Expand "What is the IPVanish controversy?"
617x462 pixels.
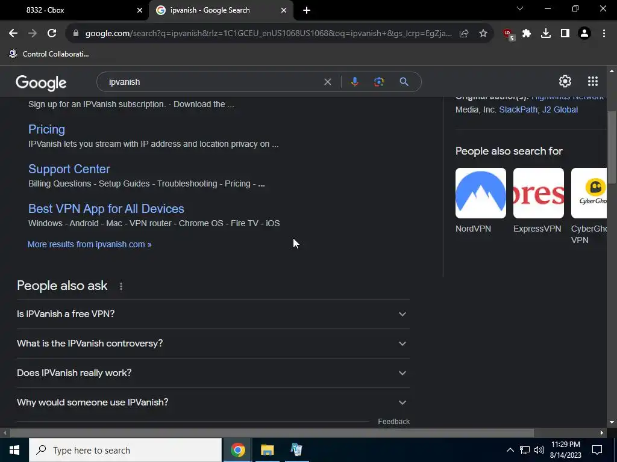point(213,343)
